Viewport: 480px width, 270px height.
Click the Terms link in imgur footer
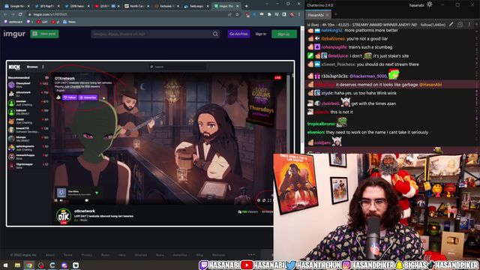tap(68, 255)
